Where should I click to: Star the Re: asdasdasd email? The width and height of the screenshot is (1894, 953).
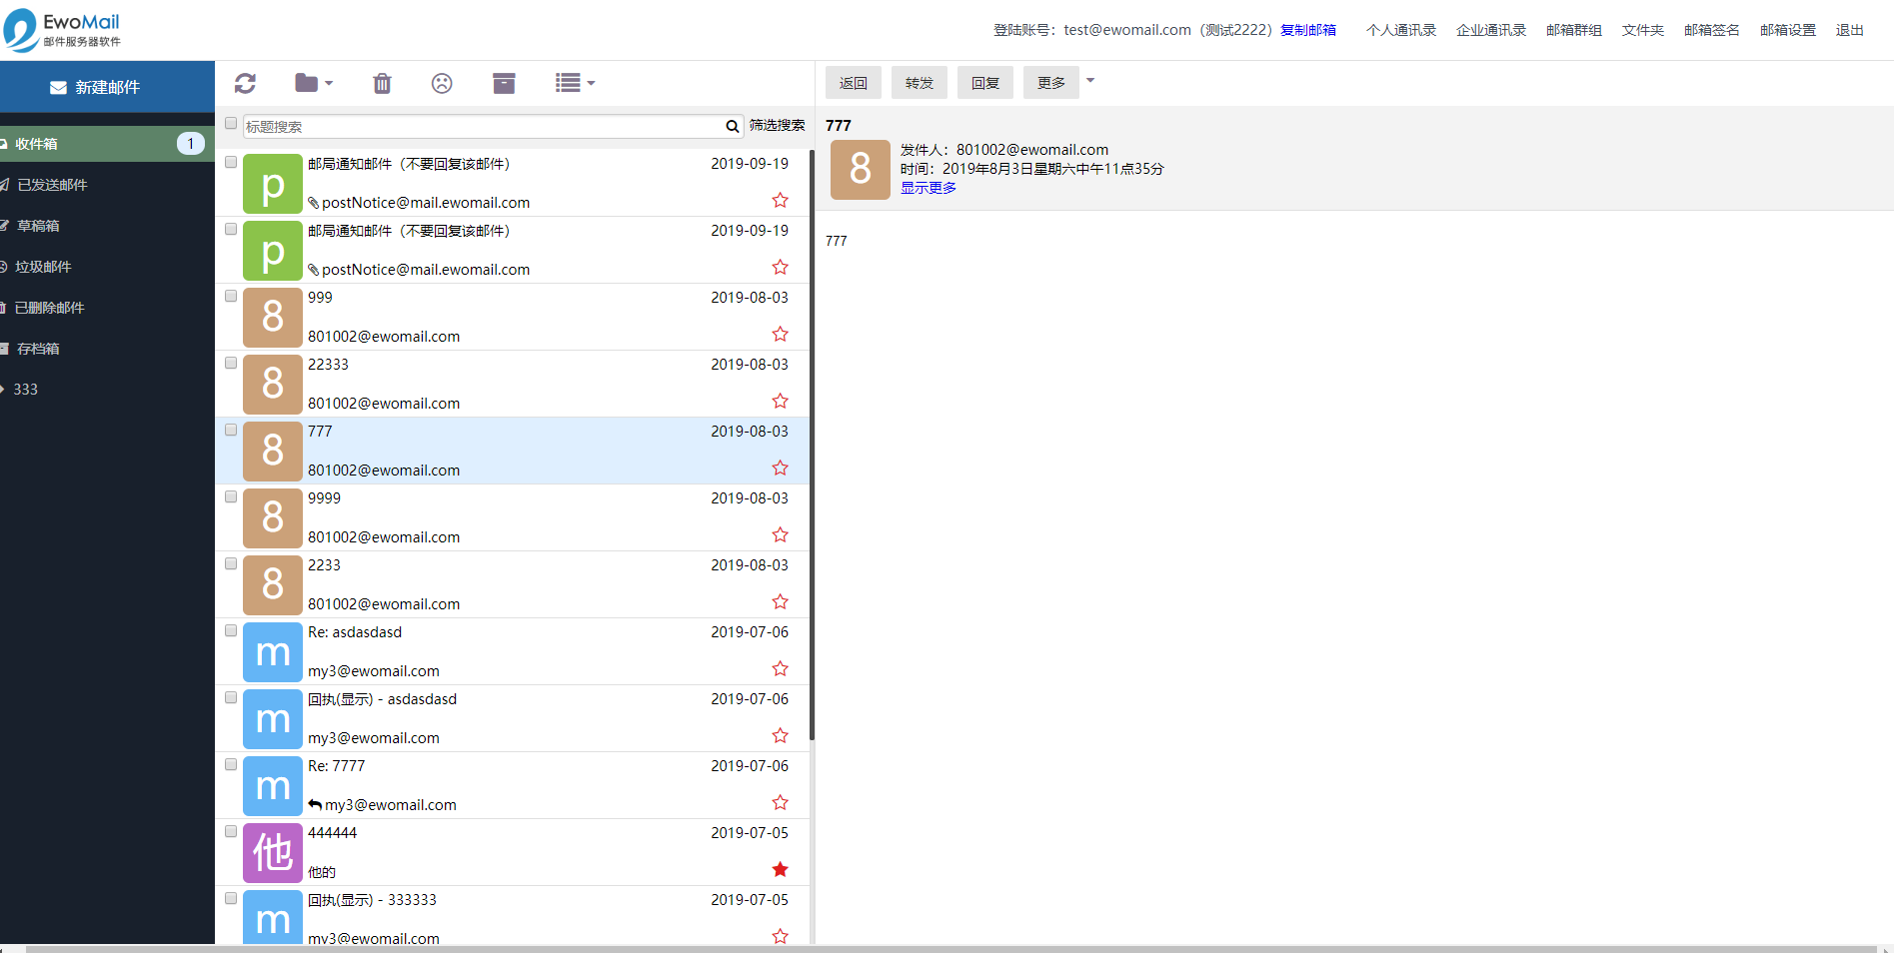click(x=781, y=668)
